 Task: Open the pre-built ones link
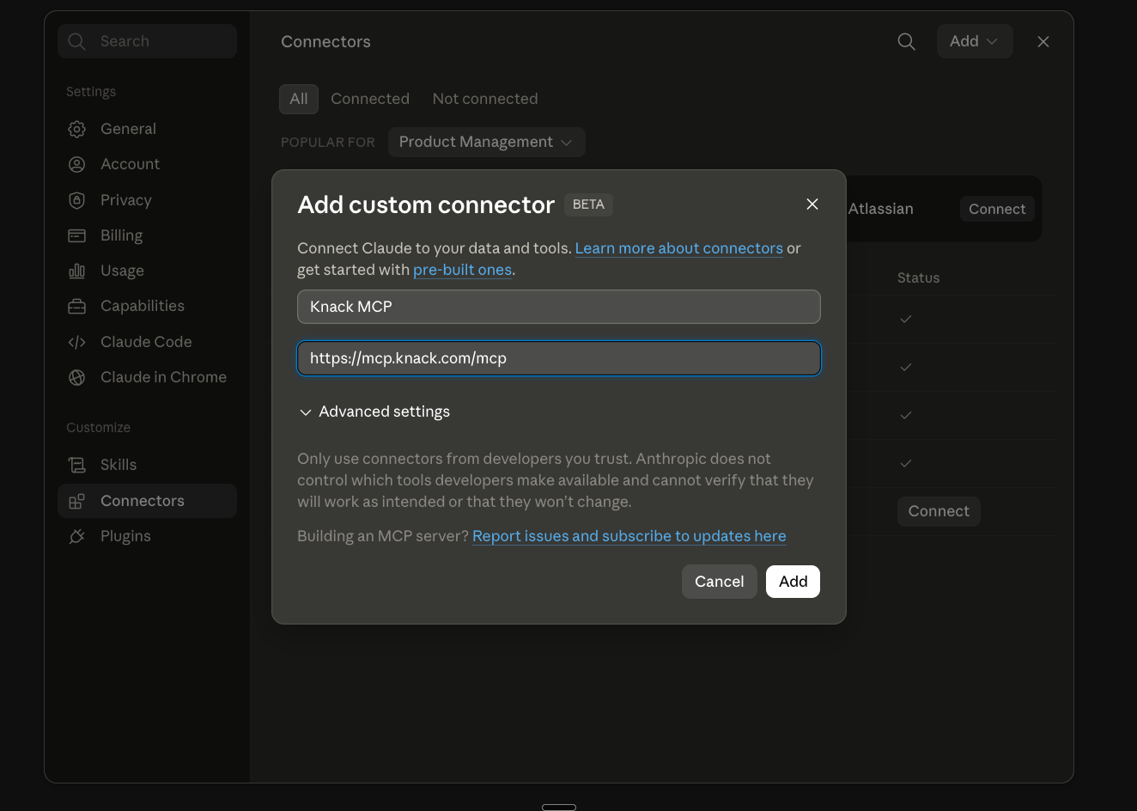pyautogui.click(x=462, y=270)
